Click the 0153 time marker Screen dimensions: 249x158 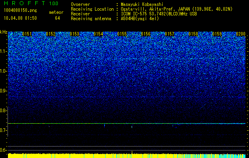74,34
